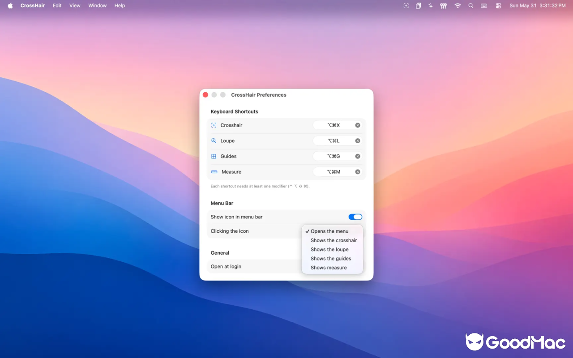Clear the Guides shortcut with its x icon
This screenshot has height=358, width=573.
(x=358, y=156)
